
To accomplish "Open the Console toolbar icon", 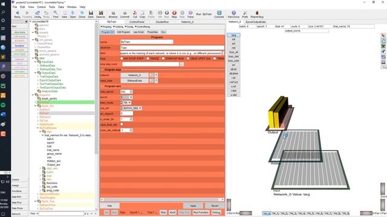I will point(219,14).
